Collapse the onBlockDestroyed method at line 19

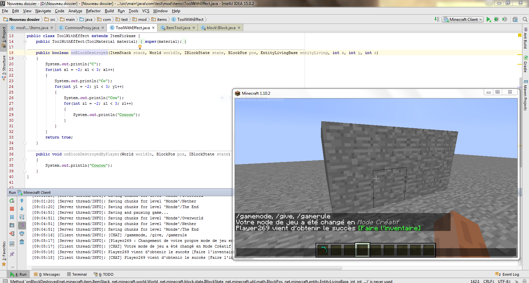tap(25, 58)
